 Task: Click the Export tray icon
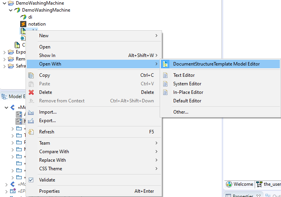click(31, 121)
